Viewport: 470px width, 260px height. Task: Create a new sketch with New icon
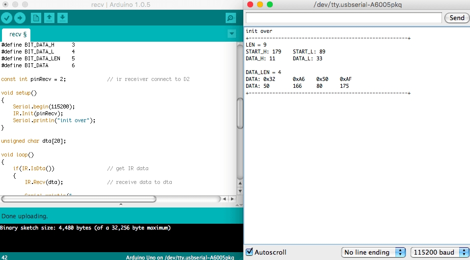[x=36, y=18]
